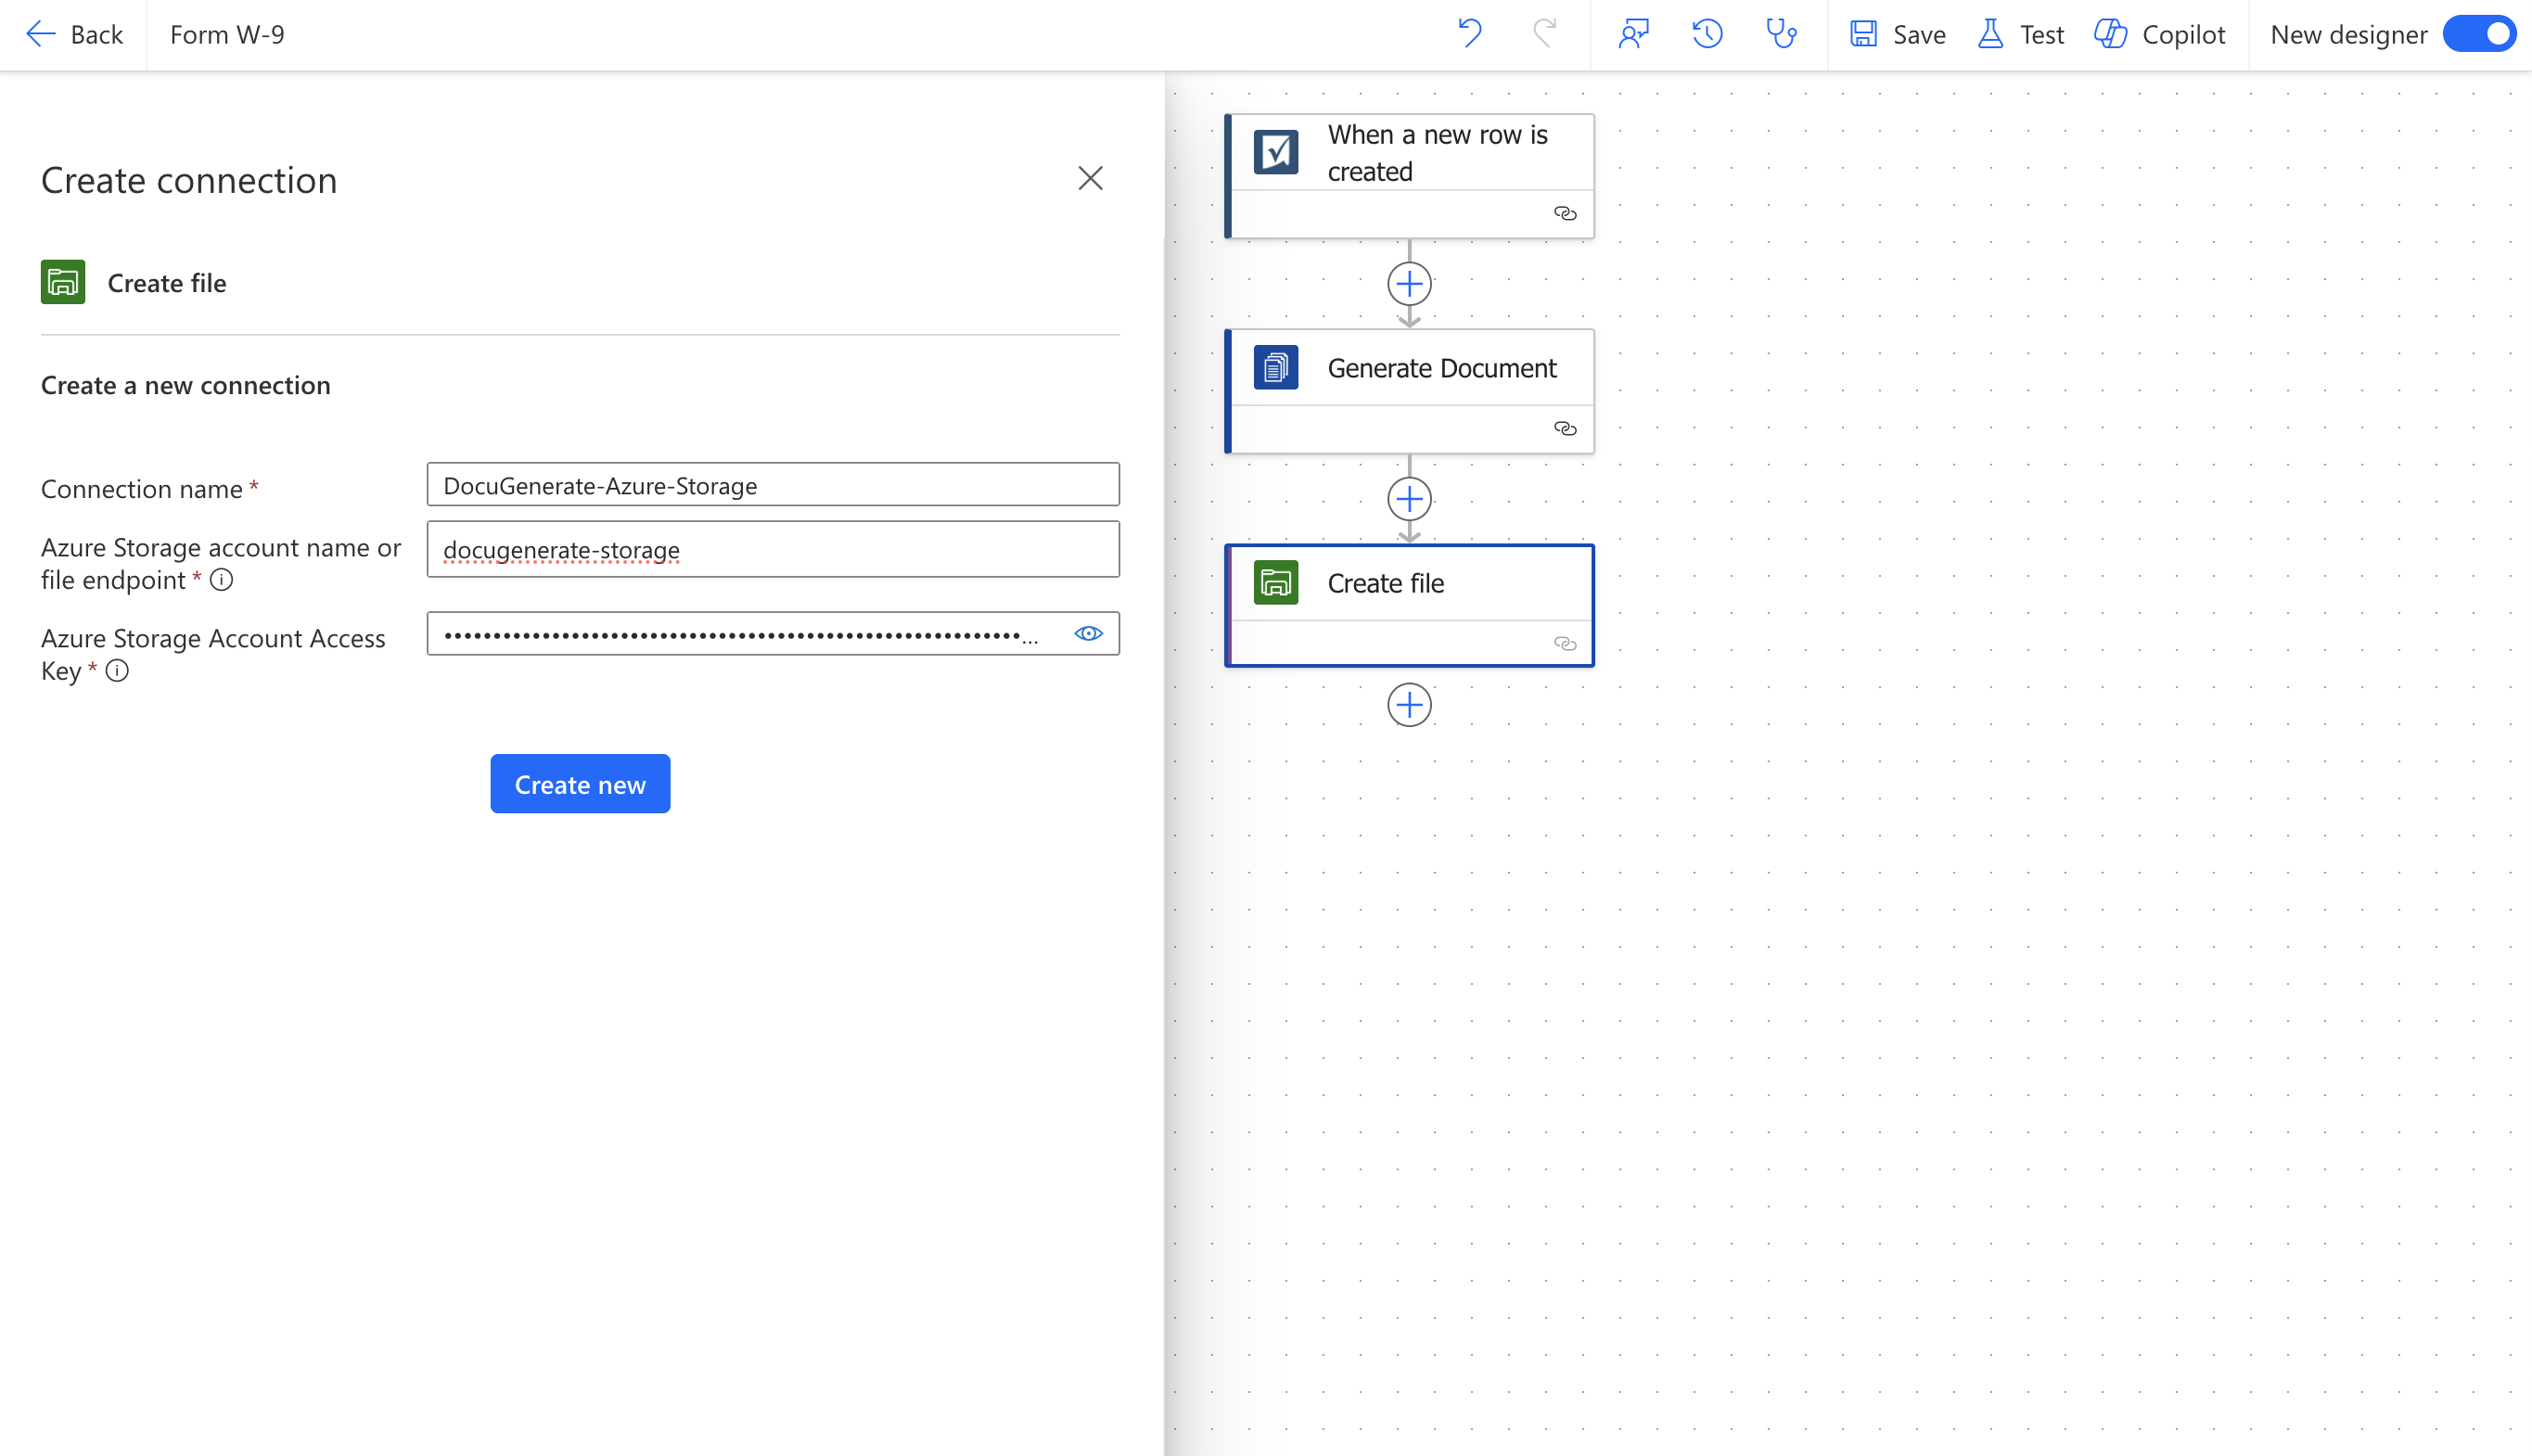The image size is (2532, 1456).
Task: Show info for storage account name
Action: (222, 580)
